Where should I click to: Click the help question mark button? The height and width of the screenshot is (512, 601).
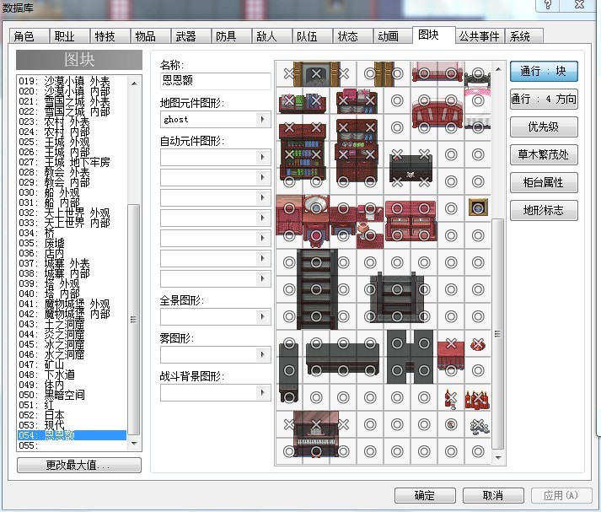point(548,5)
